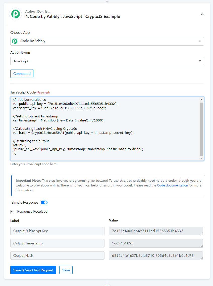Click inside the JavaScript Code editor
This screenshot has width=213, height=286.
click(x=105, y=129)
